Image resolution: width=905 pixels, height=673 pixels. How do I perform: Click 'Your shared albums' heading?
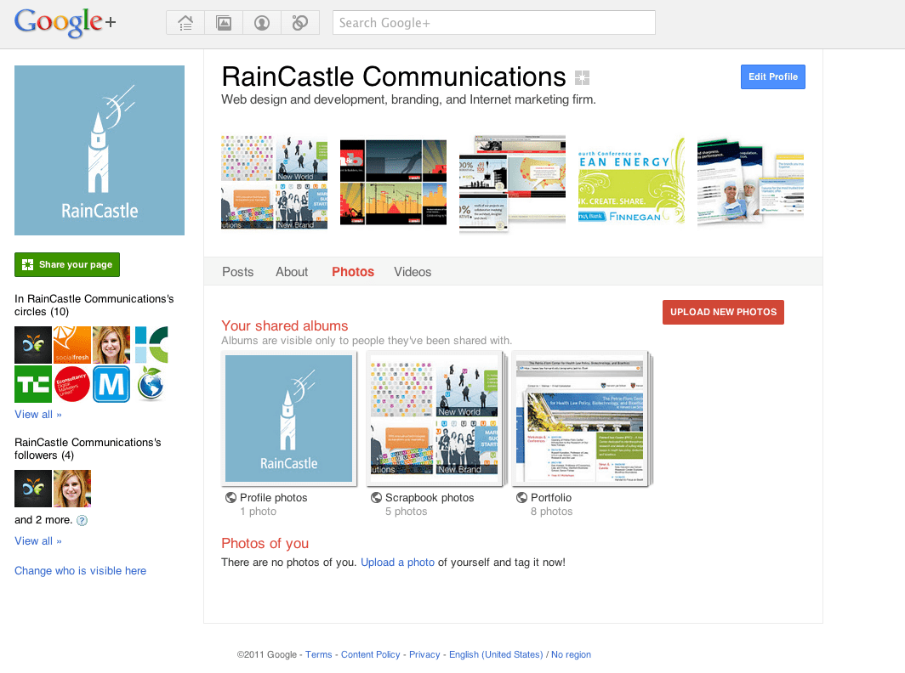click(x=285, y=325)
